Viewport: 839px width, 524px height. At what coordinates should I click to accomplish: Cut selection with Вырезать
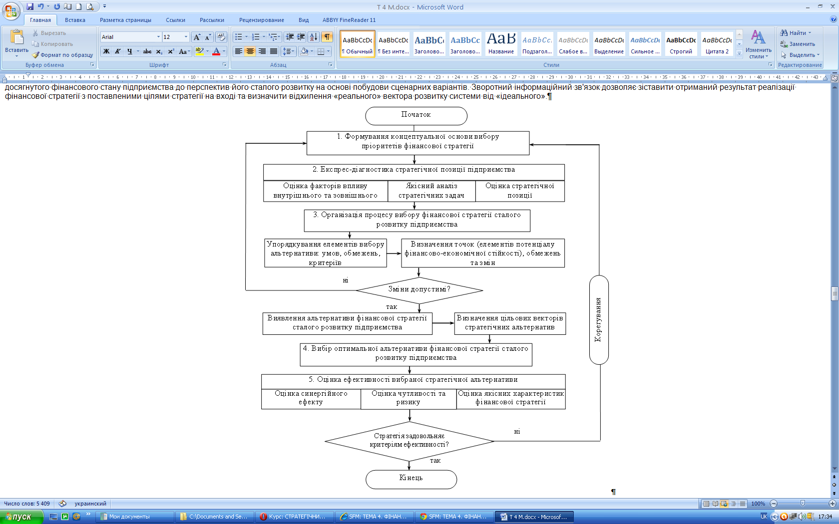pos(49,33)
